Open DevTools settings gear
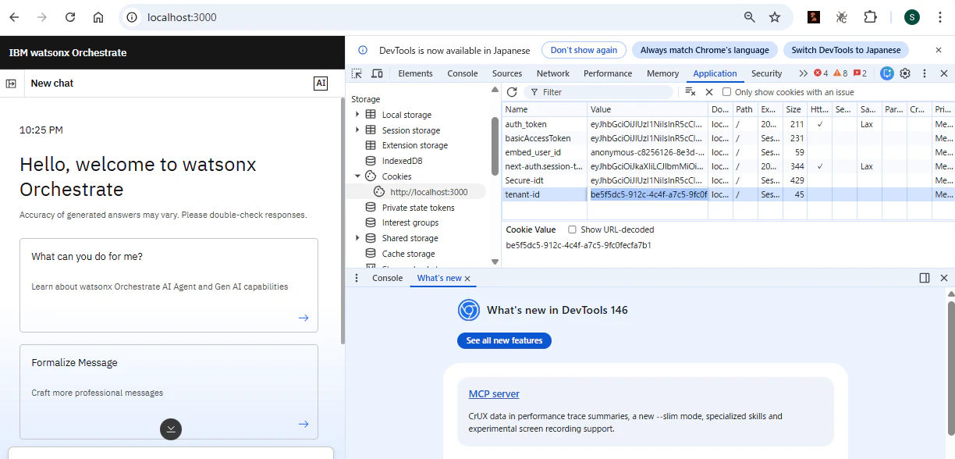Image resolution: width=955 pixels, height=459 pixels. (905, 73)
